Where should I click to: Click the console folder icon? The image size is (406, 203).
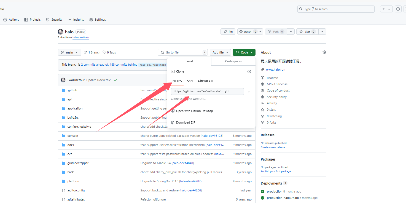[x=63, y=136]
